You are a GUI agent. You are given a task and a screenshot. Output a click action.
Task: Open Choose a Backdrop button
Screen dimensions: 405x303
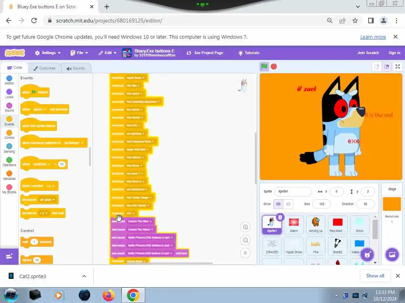point(392,254)
